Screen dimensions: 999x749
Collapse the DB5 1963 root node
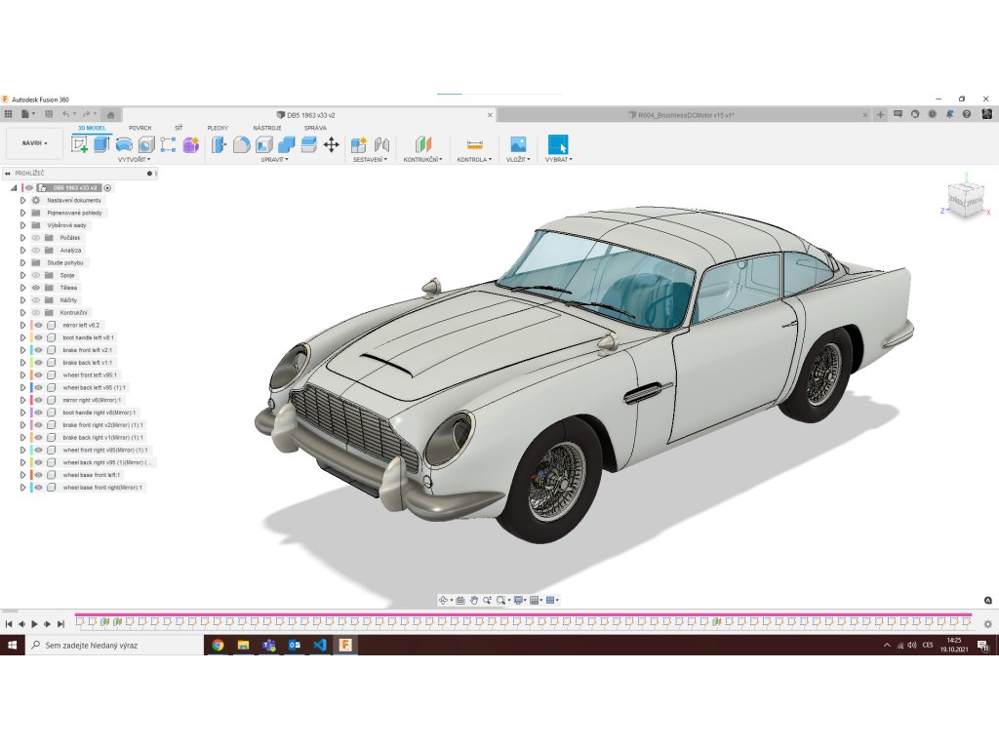tap(14, 188)
